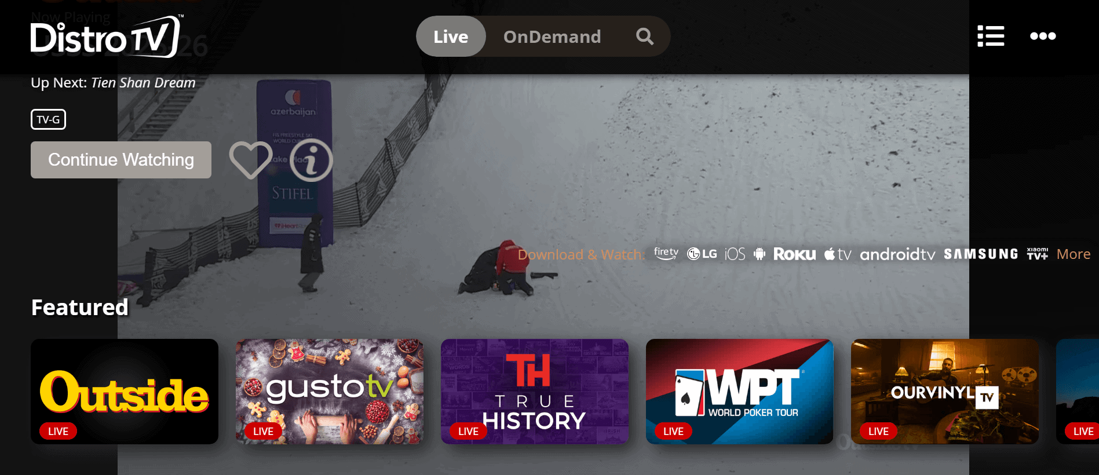This screenshot has height=475, width=1099.
Task: Expand More download platforms
Action: [1073, 254]
